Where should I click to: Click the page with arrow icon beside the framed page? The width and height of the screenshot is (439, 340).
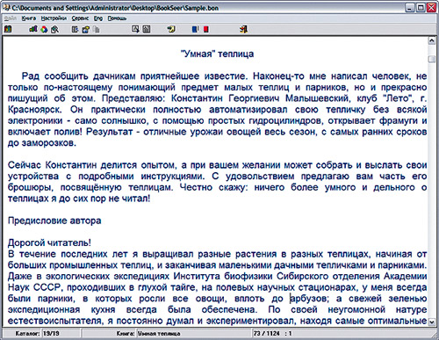135,29
